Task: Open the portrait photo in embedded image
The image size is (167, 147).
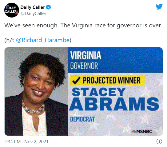Action: point(36,91)
